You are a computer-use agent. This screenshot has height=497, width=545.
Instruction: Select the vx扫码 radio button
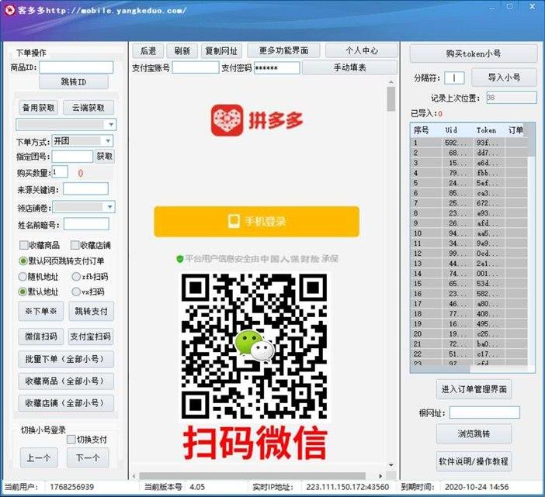(76, 292)
